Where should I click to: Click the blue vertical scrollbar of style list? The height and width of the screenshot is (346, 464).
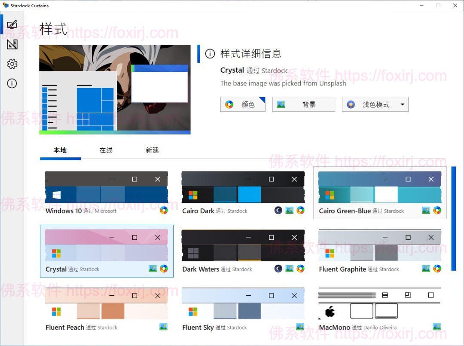point(453,218)
